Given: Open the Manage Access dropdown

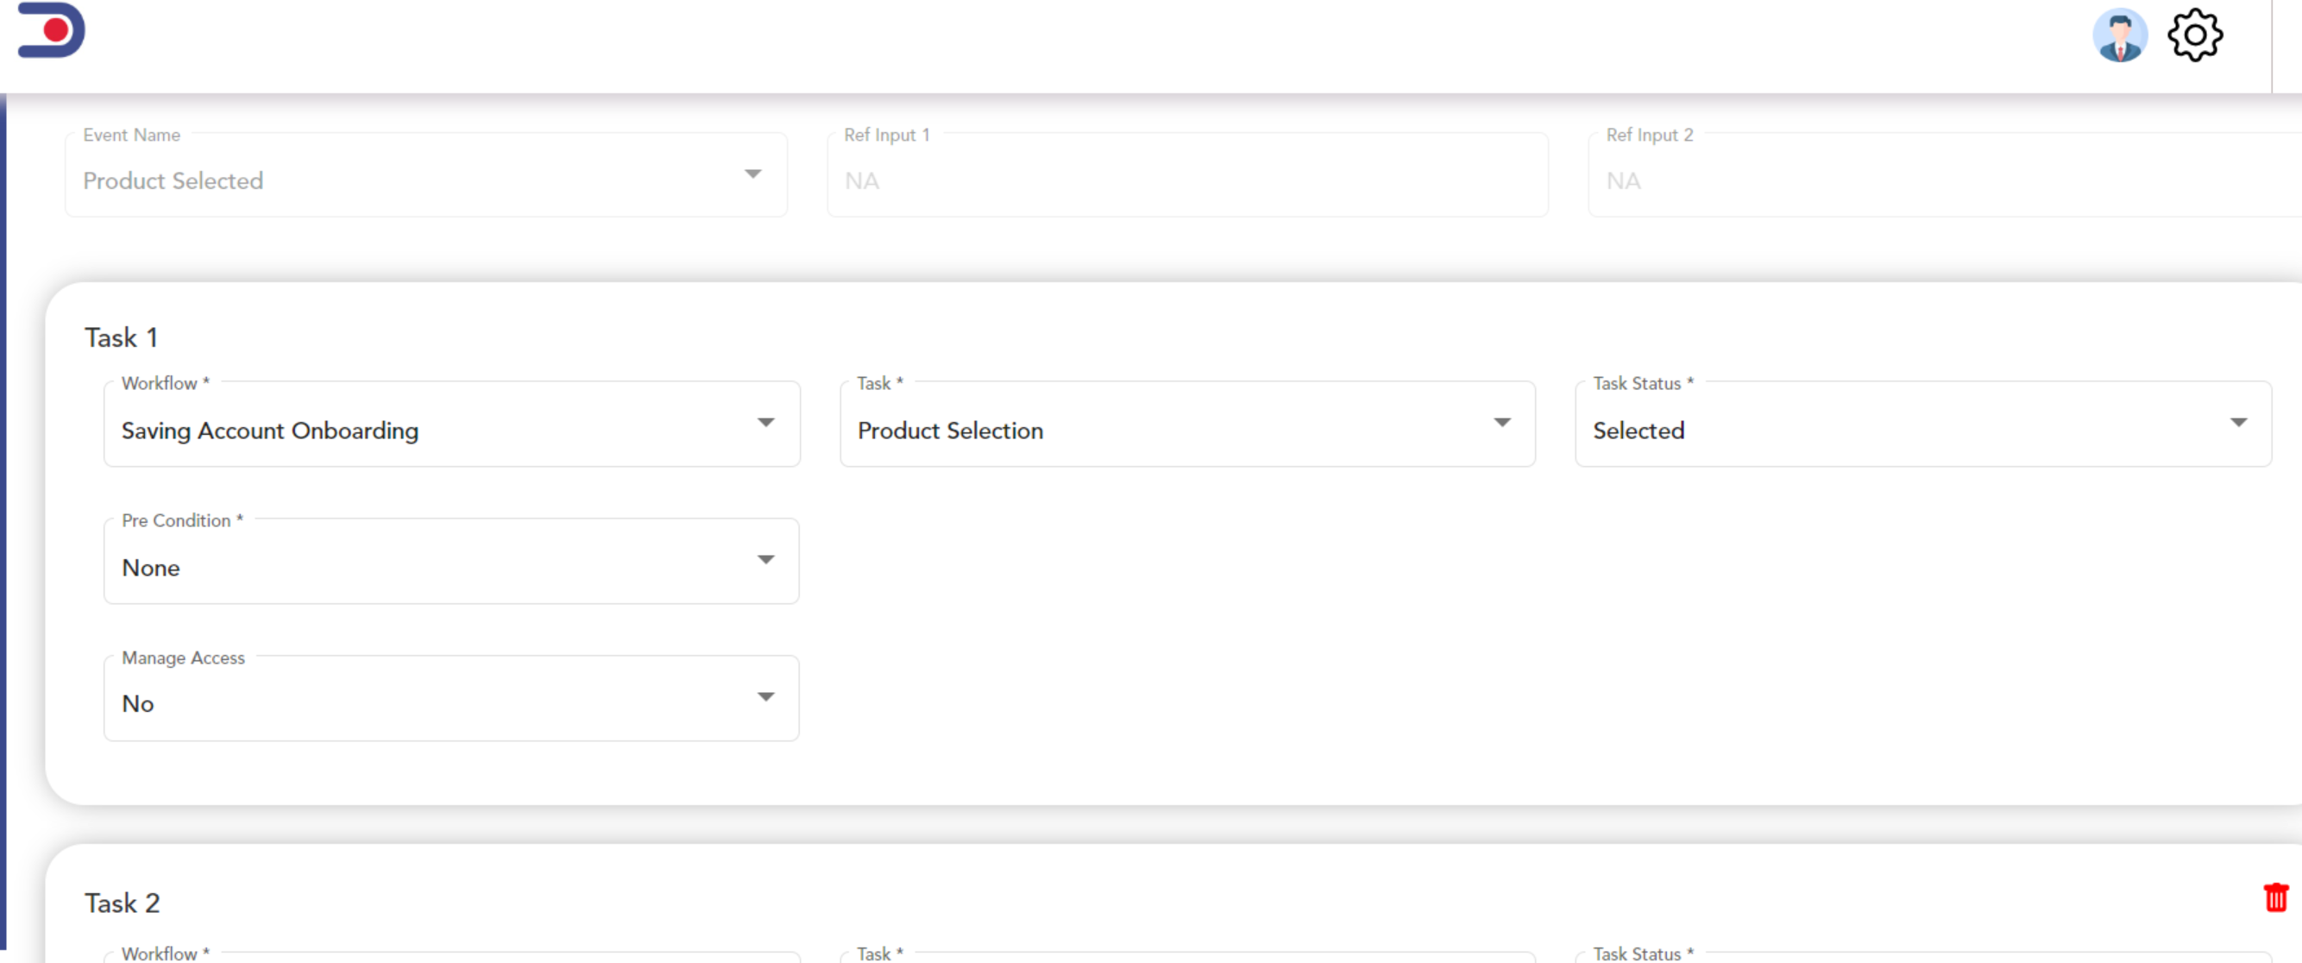Looking at the screenshot, I should click(x=451, y=699).
